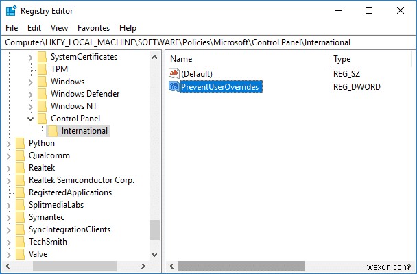The image size is (417, 274).
Task: Expand the Windows NT key
Action: (x=30, y=106)
